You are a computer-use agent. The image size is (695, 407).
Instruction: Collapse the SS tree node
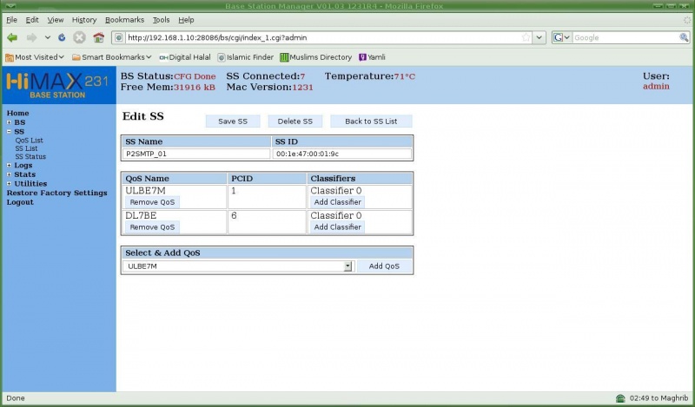(9, 131)
